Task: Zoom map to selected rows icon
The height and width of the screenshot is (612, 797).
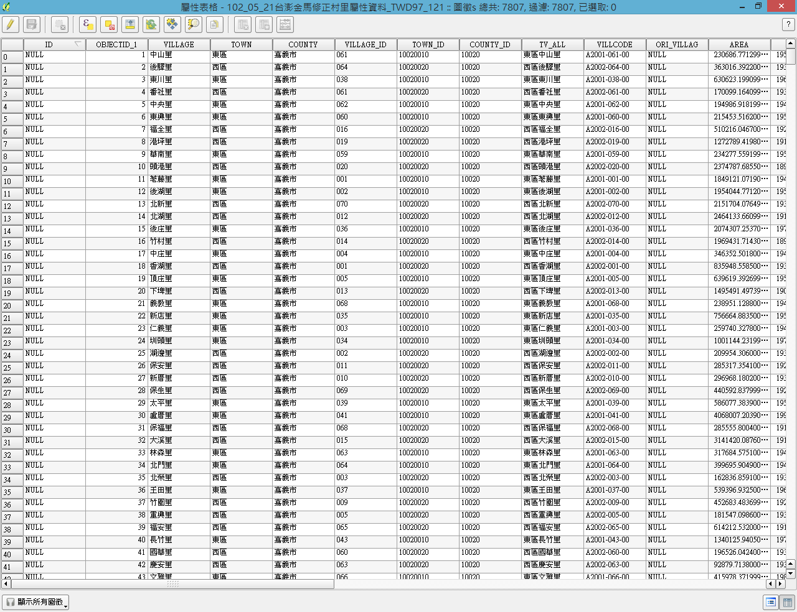Action: point(194,25)
